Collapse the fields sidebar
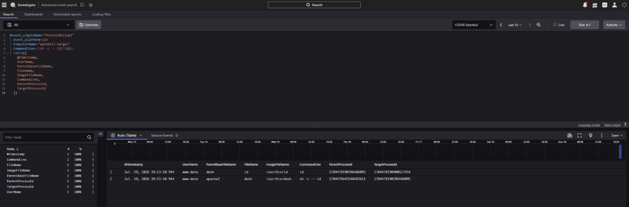 point(100,134)
